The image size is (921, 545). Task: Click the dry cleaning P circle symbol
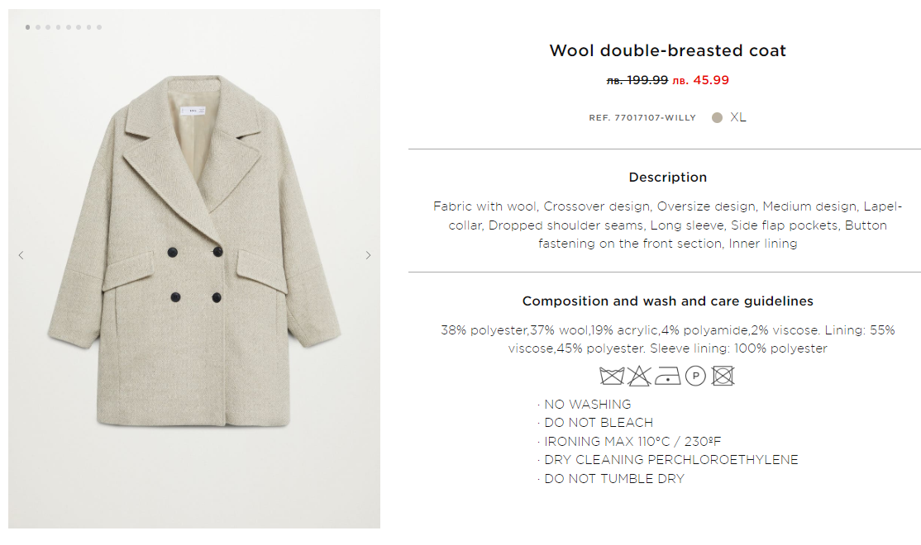tap(695, 377)
